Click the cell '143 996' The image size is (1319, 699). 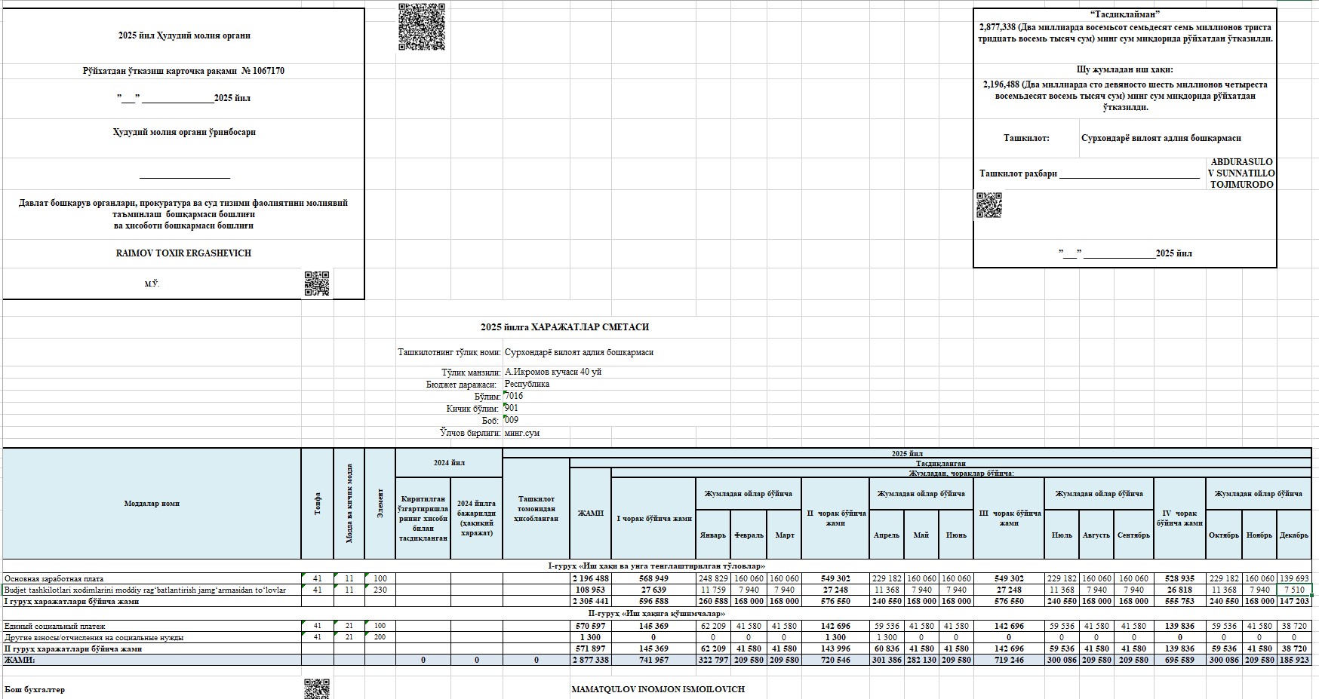[x=835, y=648]
